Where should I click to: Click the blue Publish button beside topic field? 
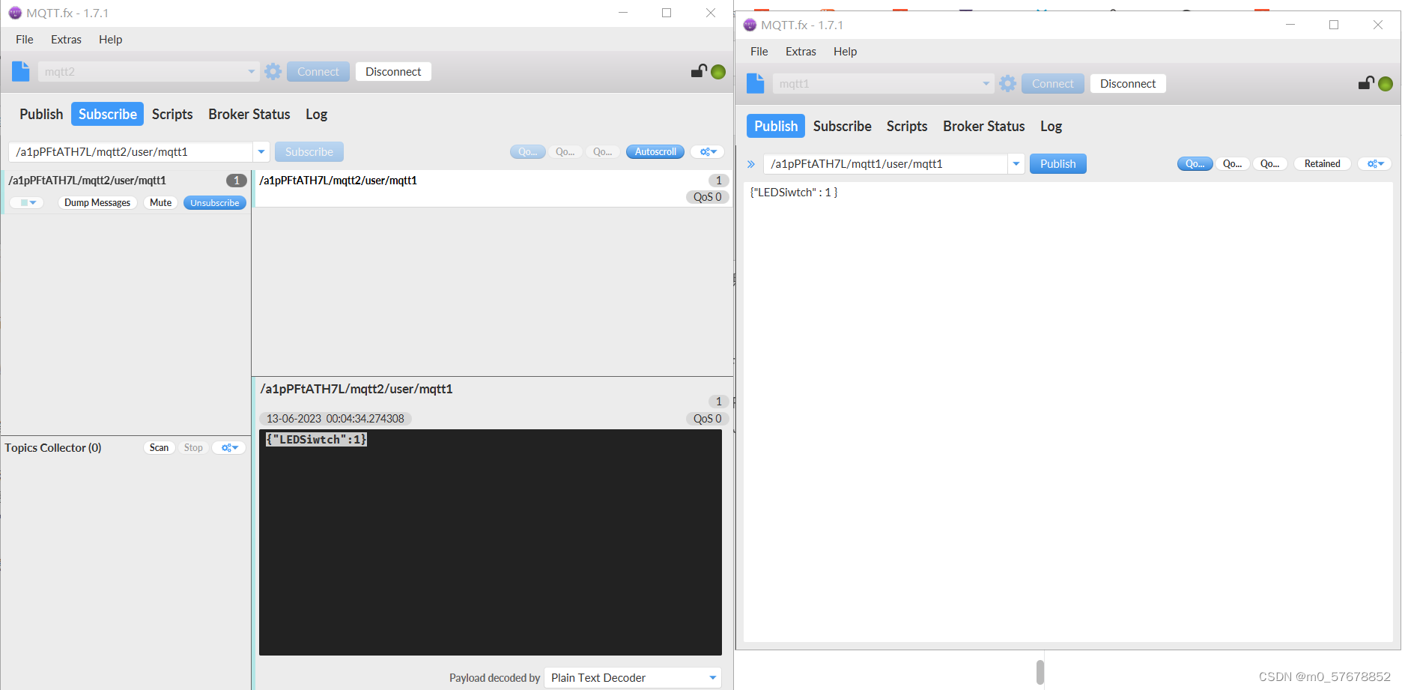tap(1057, 164)
